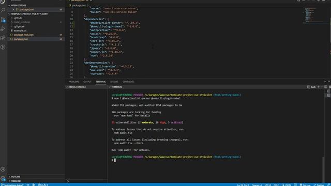
Task: Open the Source Control view icon
Action: point(3,20)
